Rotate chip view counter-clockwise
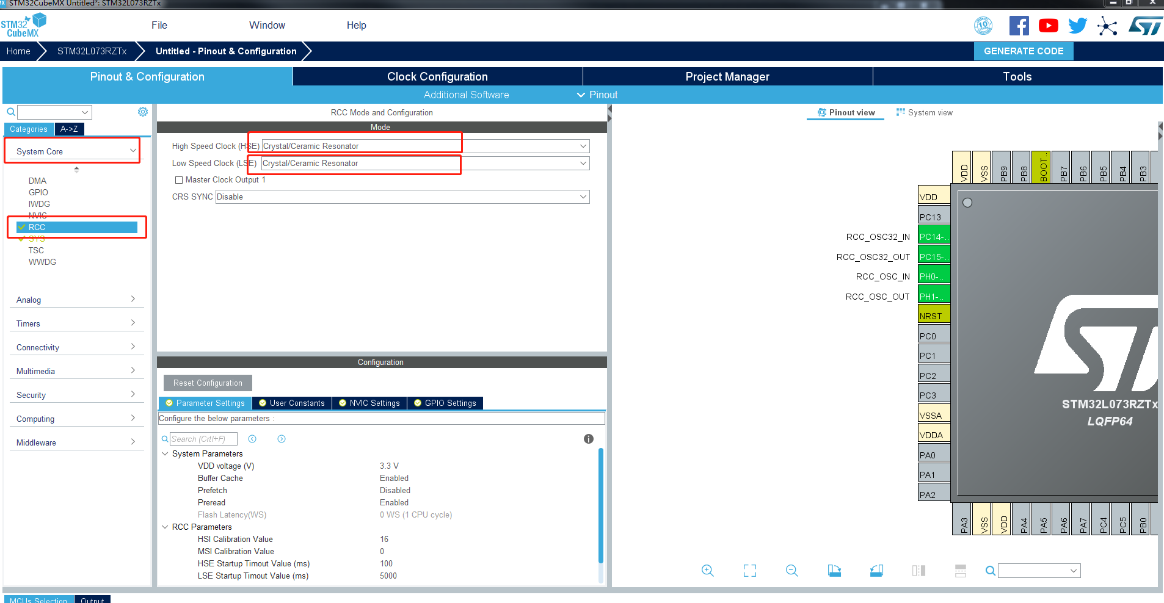 pyautogui.click(x=876, y=571)
